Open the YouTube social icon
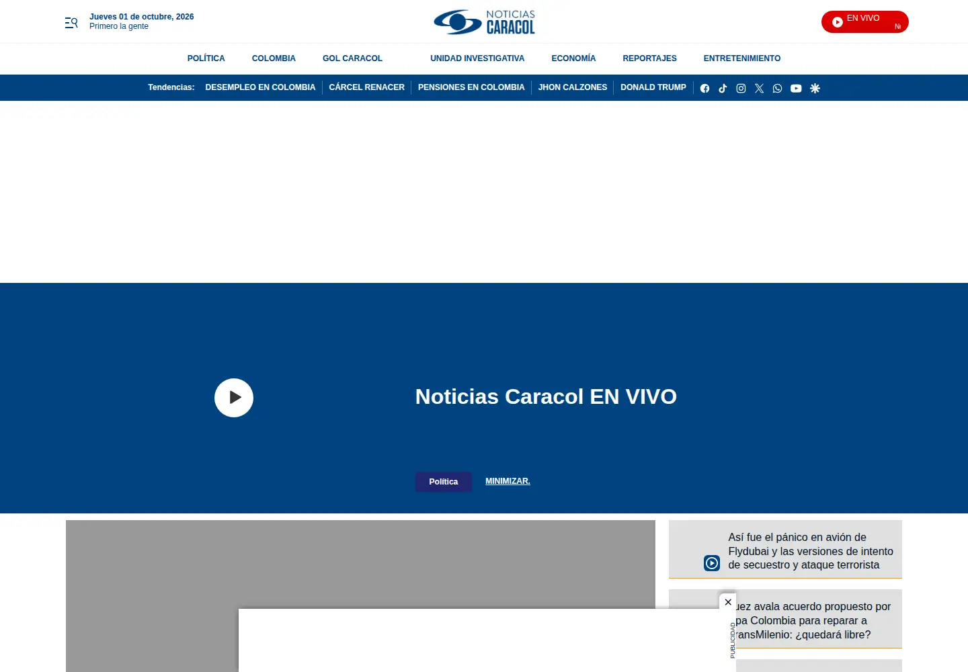Viewport: 968px width, 672px height. (x=796, y=88)
